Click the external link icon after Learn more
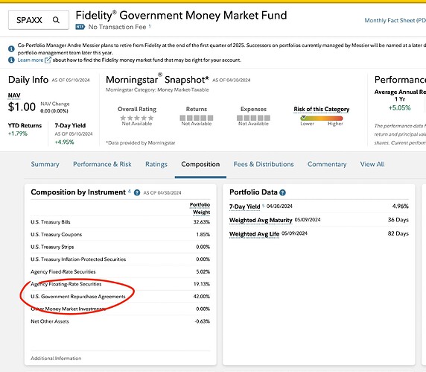426x372 pixels. click(48, 60)
